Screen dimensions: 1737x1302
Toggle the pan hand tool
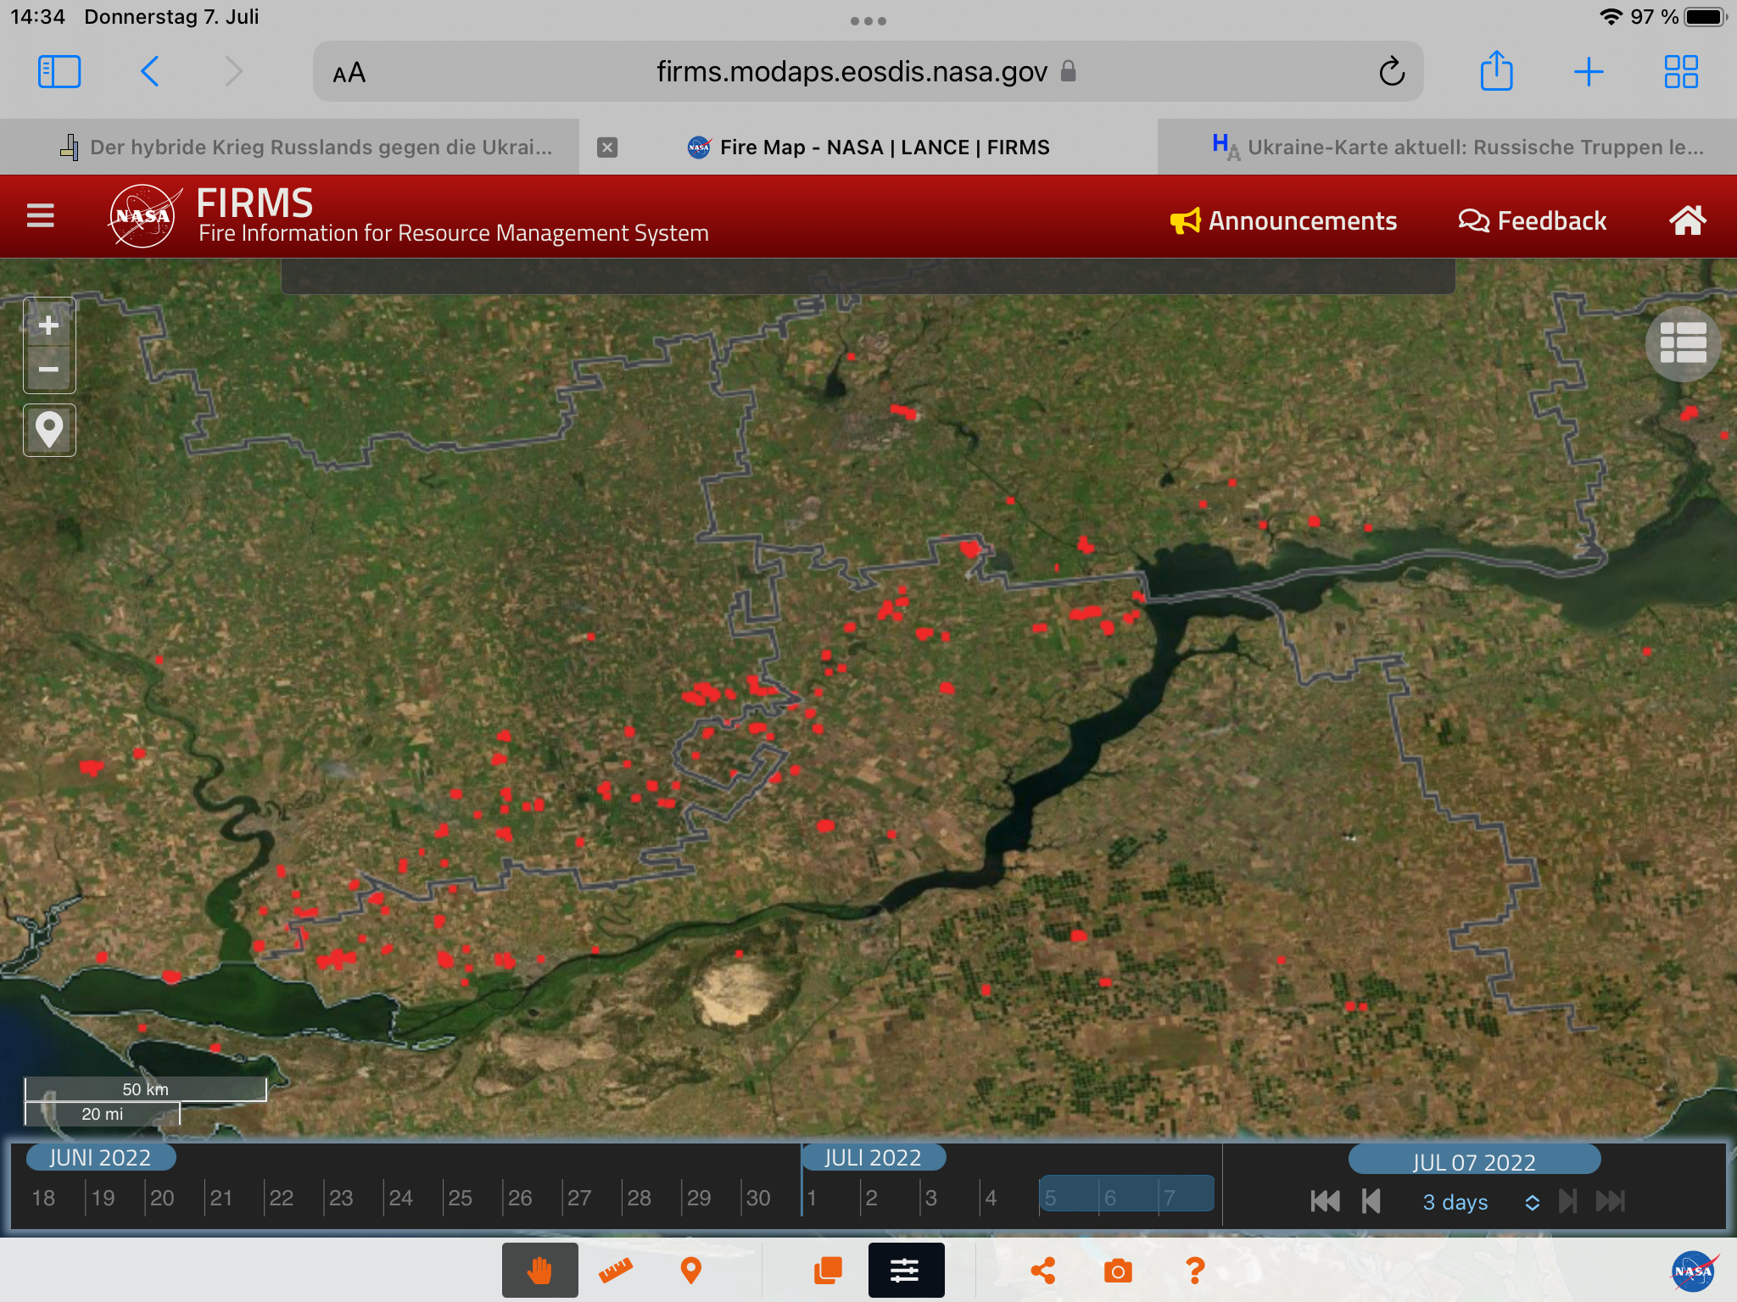(539, 1270)
